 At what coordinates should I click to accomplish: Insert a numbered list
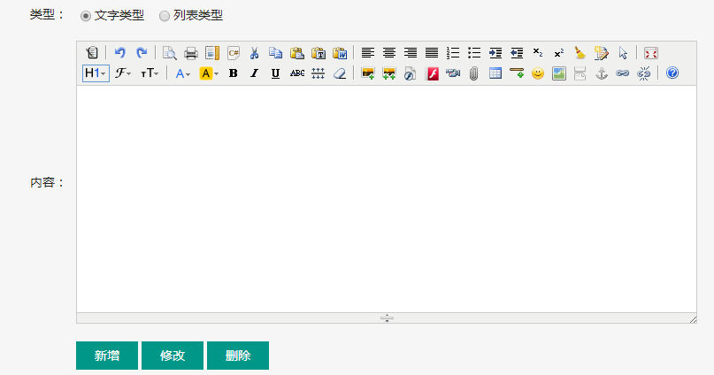coord(453,53)
